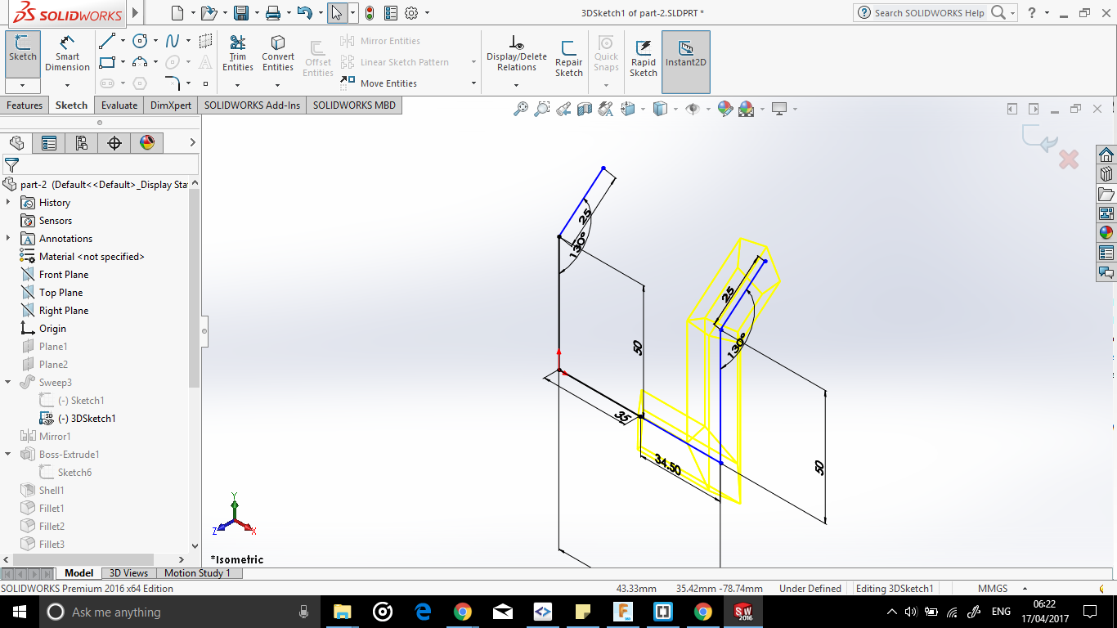Cancel sketch with red X in corner

pos(1068,159)
